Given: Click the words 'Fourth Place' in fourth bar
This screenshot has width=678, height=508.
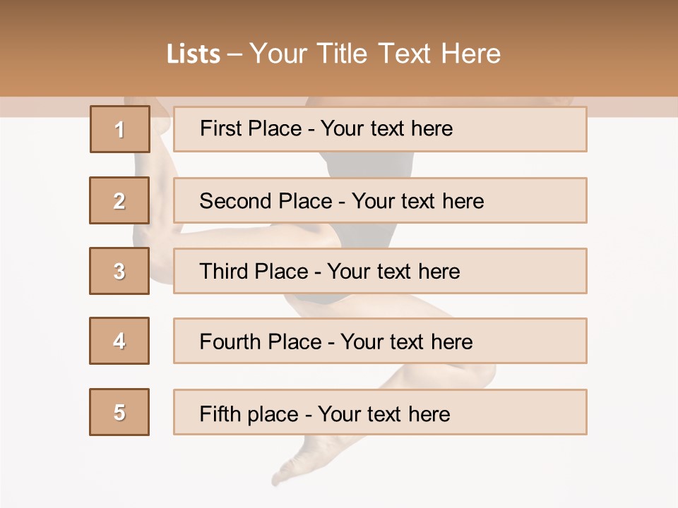Looking at the screenshot, I should [260, 342].
